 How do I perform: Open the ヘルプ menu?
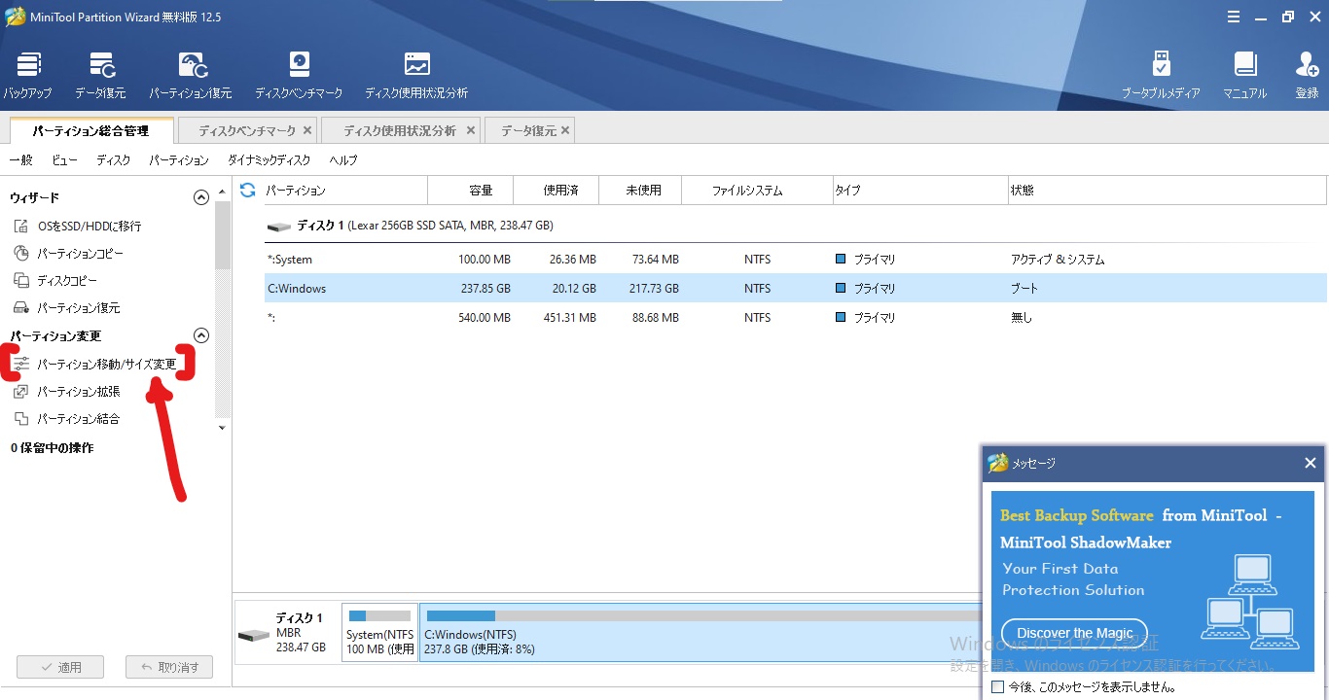pos(343,159)
